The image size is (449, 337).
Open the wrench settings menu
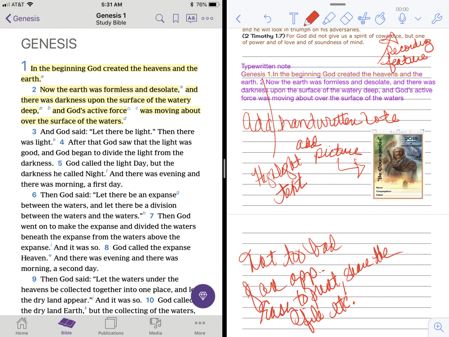coord(436,18)
